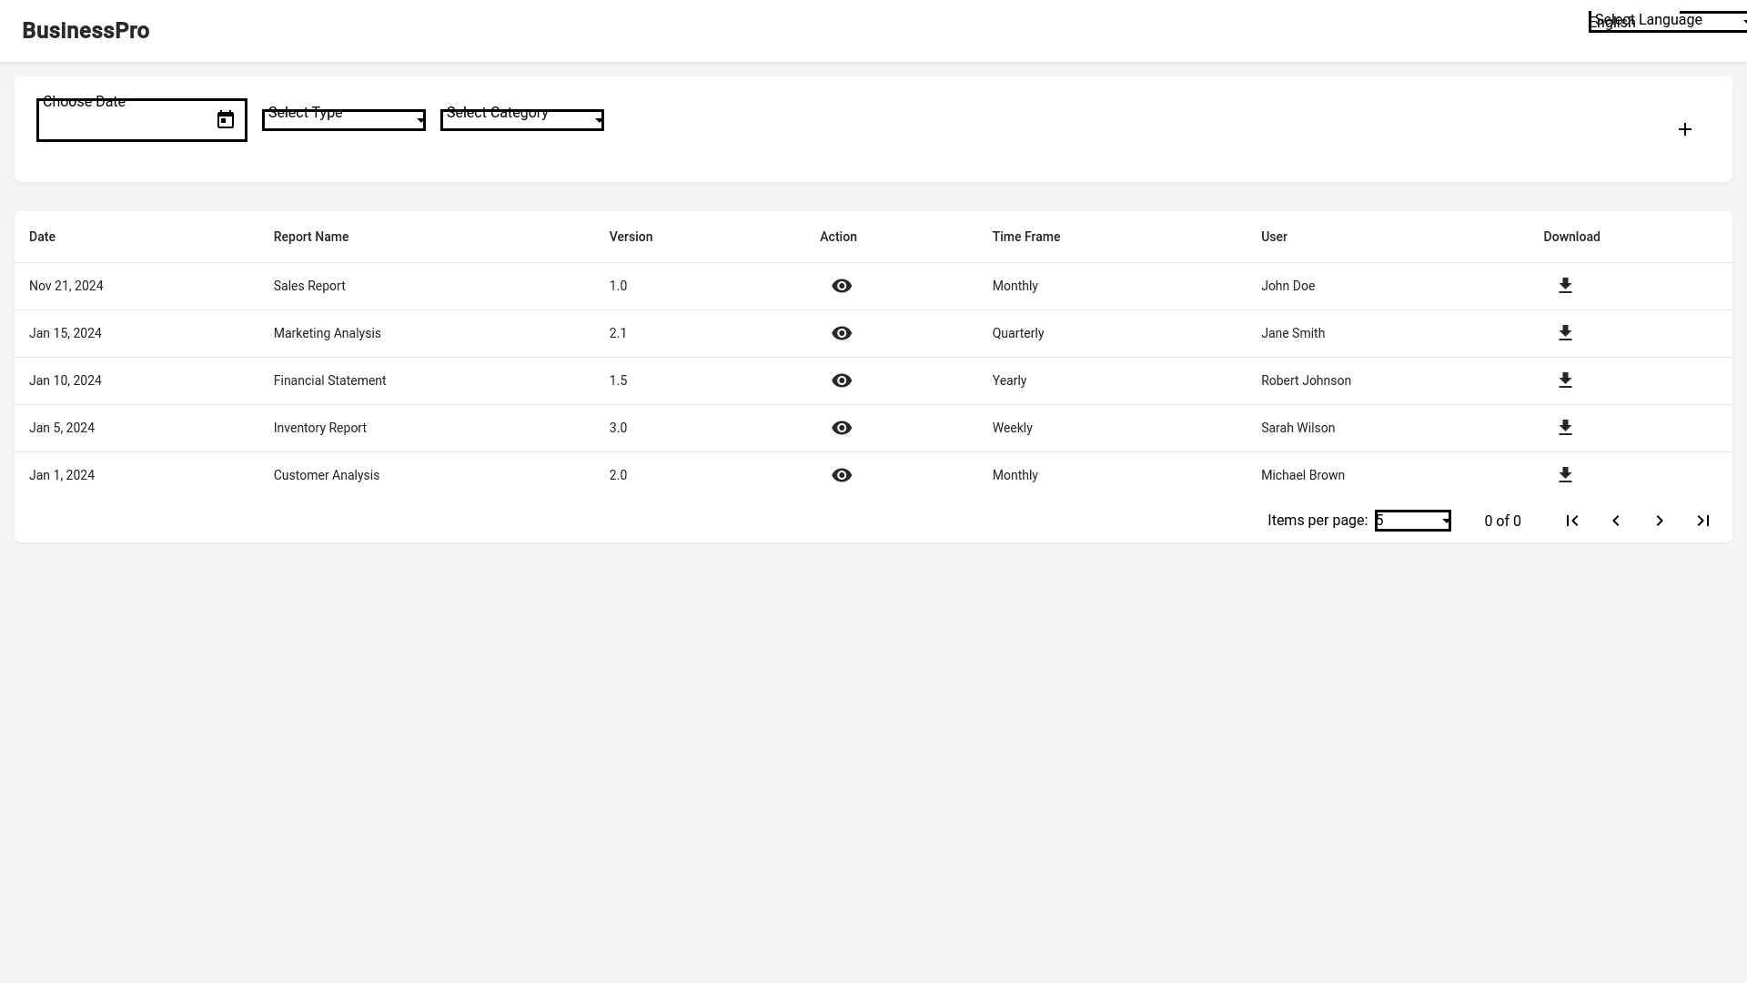Download the Financial Statement report

point(1565,380)
